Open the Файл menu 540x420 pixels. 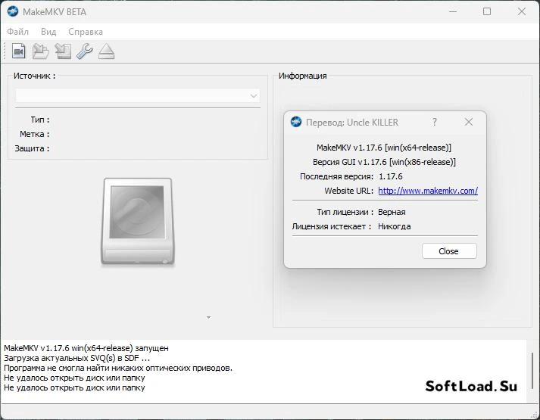point(18,32)
